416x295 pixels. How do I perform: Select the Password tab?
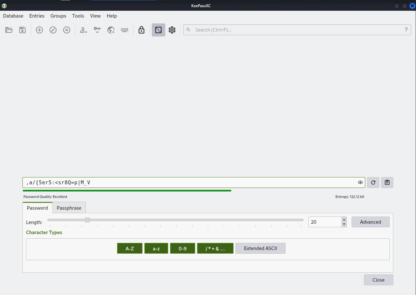pyautogui.click(x=37, y=208)
